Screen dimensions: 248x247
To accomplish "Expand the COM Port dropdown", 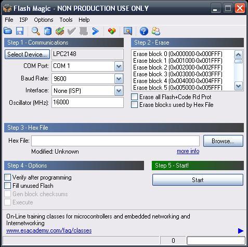I will [x=119, y=66].
